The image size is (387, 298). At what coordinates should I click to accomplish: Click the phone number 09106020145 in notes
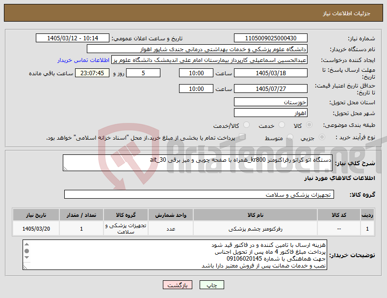click(244, 259)
